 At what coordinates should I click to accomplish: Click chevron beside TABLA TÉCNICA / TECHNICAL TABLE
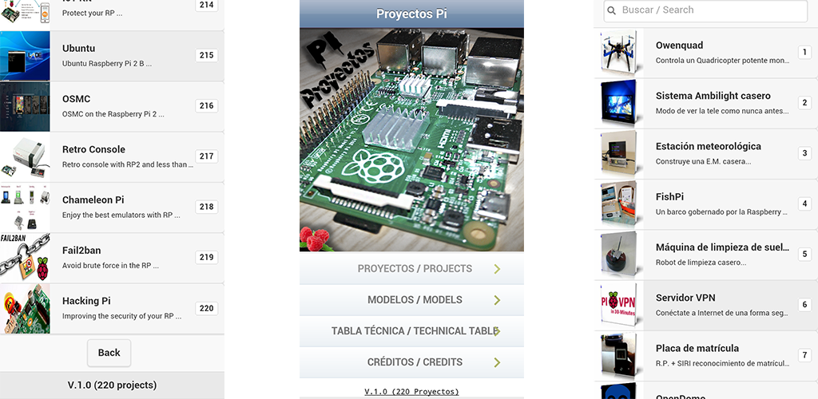497,331
